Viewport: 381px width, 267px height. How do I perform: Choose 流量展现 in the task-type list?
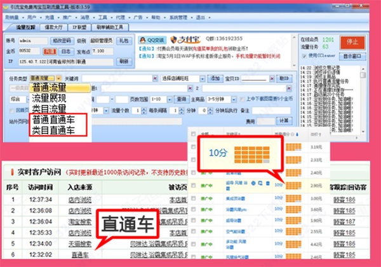pyautogui.click(x=49, y=98)
